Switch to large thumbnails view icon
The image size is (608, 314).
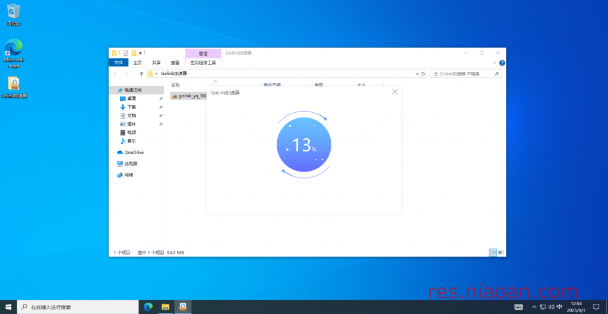coord(501,252)
